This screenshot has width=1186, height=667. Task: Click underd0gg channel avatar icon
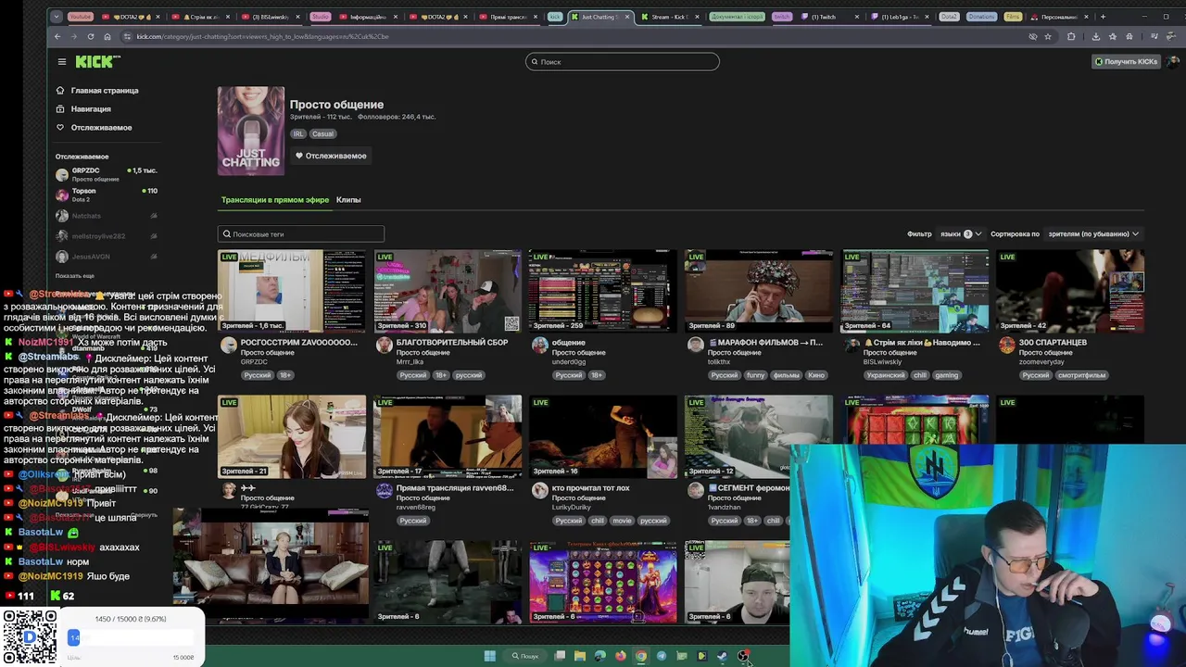coord(540,346)
